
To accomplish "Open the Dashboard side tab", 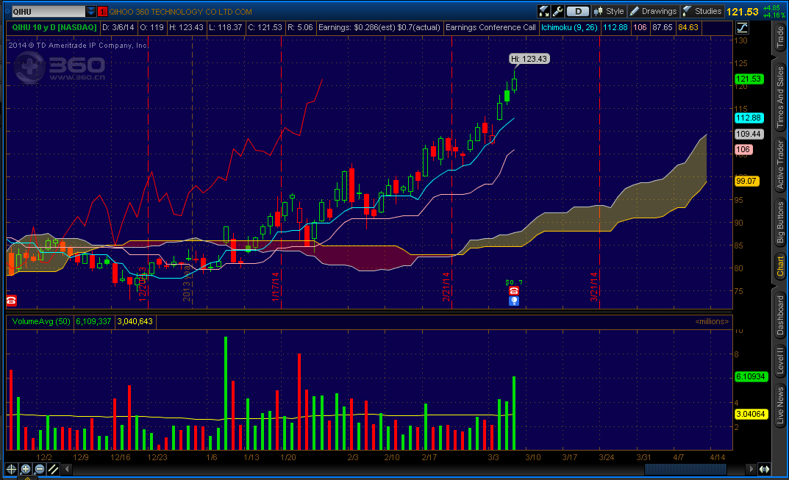I will point(780,315).
